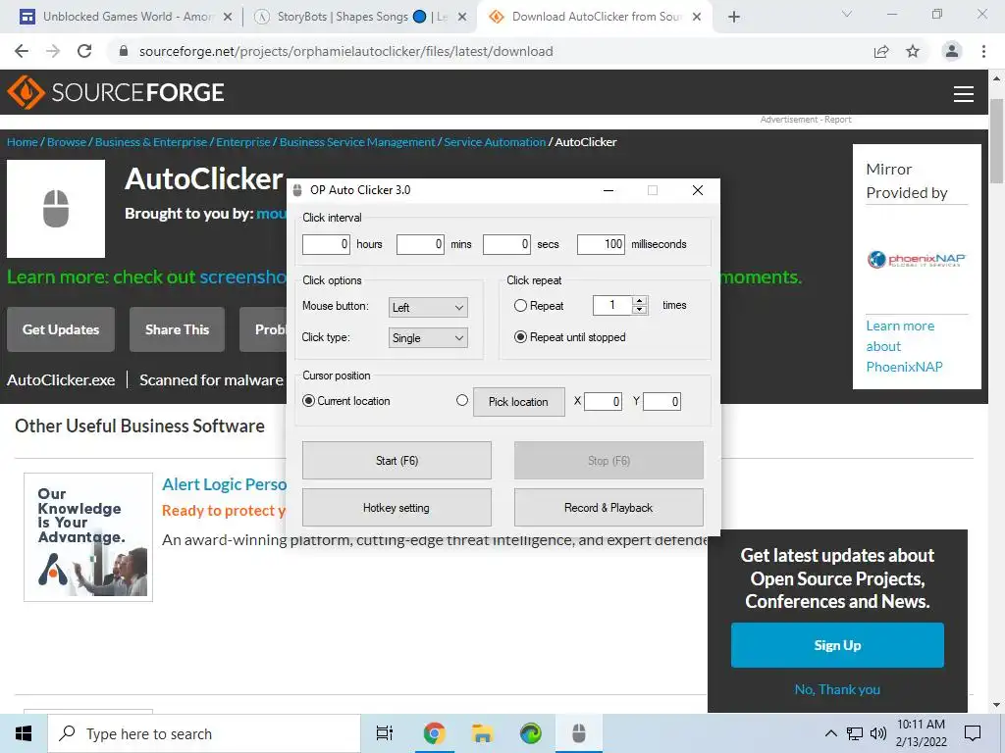The width and height of the screenshot is (1005, 753).
Task: Open Microsoft Edge from the taskbar
Action: coord(531,733)
